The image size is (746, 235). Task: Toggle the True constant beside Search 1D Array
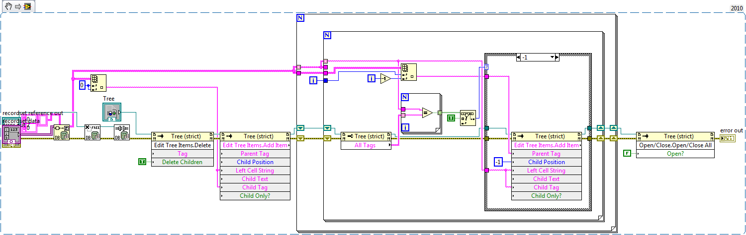[452, 118]
